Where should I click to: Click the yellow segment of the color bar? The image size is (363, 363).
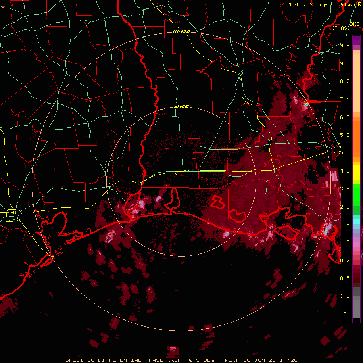click(x=356, y=173)
